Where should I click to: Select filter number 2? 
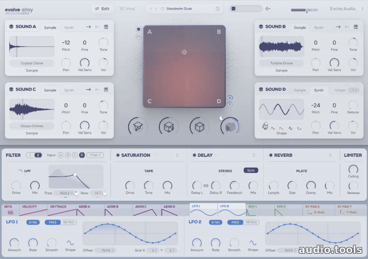point(38,155)
